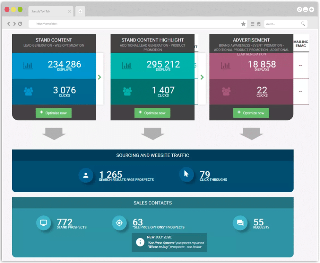Click the browser back arrow

tap(9, 24)
